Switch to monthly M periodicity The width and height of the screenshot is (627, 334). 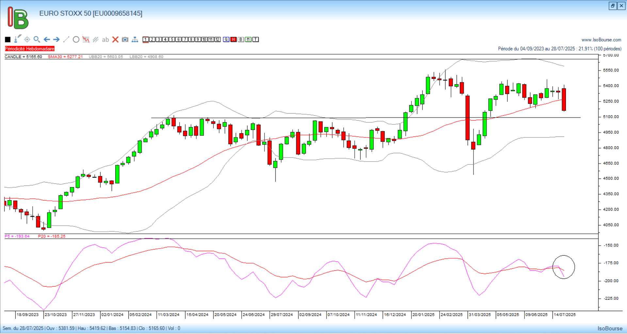coord(248,40)
